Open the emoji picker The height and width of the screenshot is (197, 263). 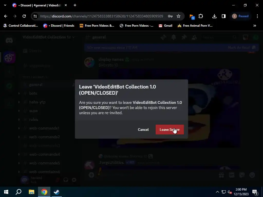coord(252,175)
